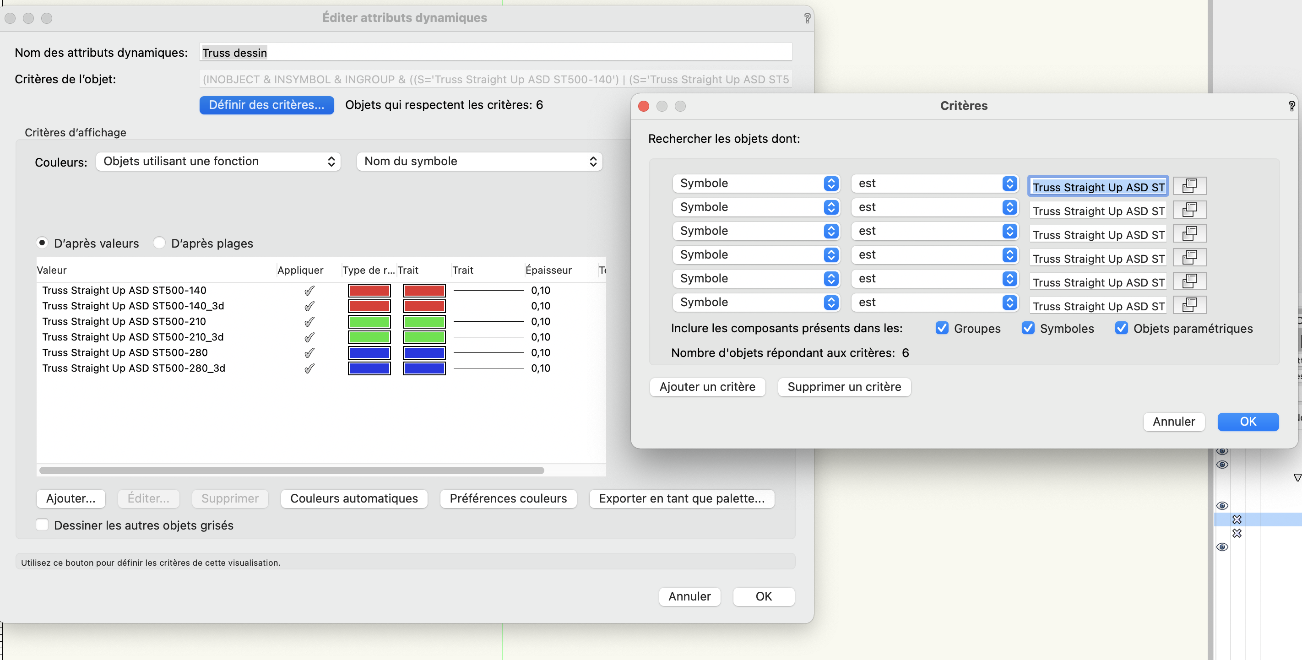
Task: Click the Nom des attributs dynamiques field
Action: (x=495, y=53)
